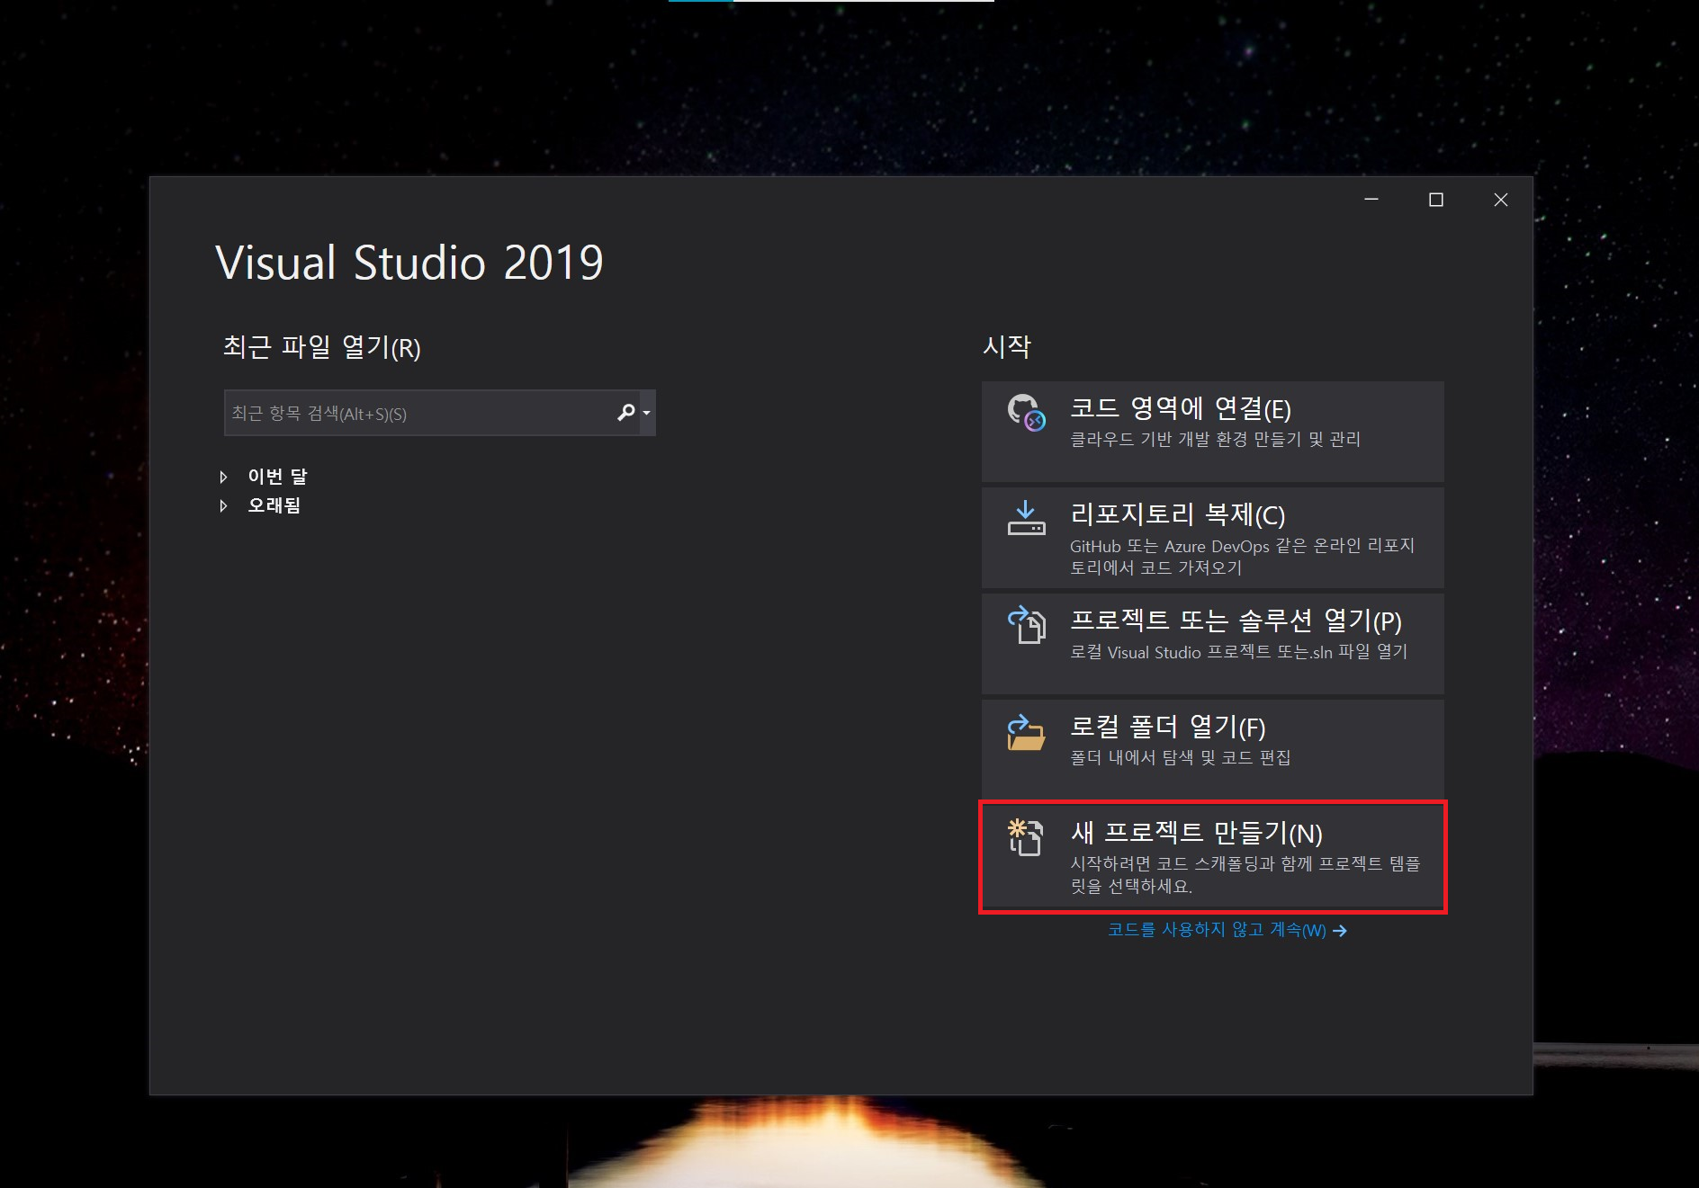Open 코드 영역에 연결(E) option

tap(1212, 432)
